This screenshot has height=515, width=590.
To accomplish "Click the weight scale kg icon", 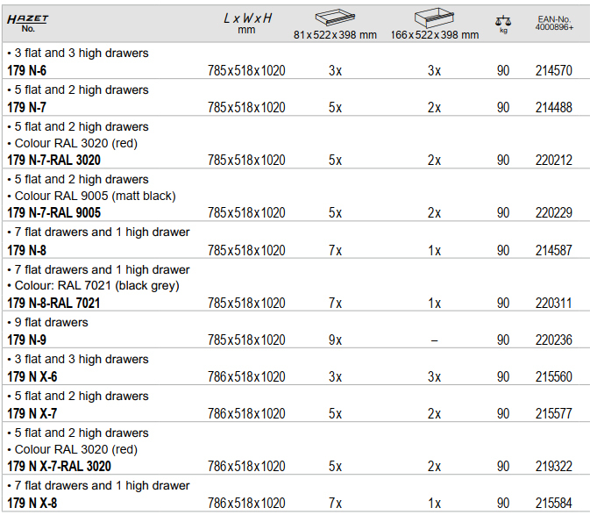I will (x=503, y=25).
